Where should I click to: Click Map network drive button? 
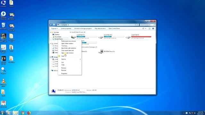coord(100,28)
